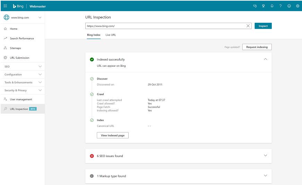302x185 pixels.
Task: Collapse the Indexed successfully card
Action: click(265, 59)
